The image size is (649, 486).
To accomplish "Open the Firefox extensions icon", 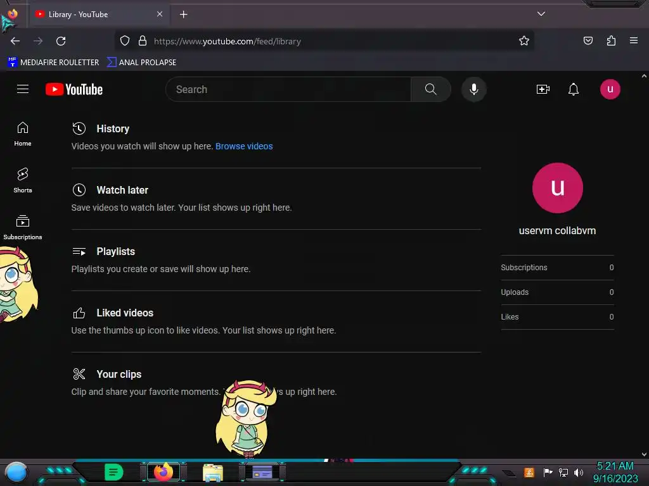I will (611, 41).
